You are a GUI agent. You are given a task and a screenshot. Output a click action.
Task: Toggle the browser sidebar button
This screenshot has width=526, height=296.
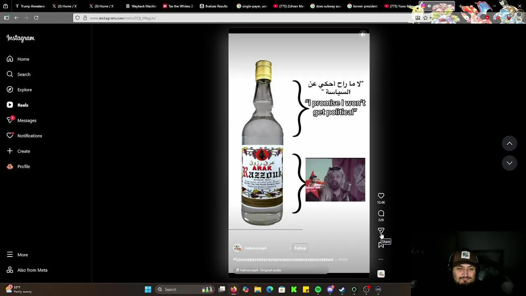7,18
